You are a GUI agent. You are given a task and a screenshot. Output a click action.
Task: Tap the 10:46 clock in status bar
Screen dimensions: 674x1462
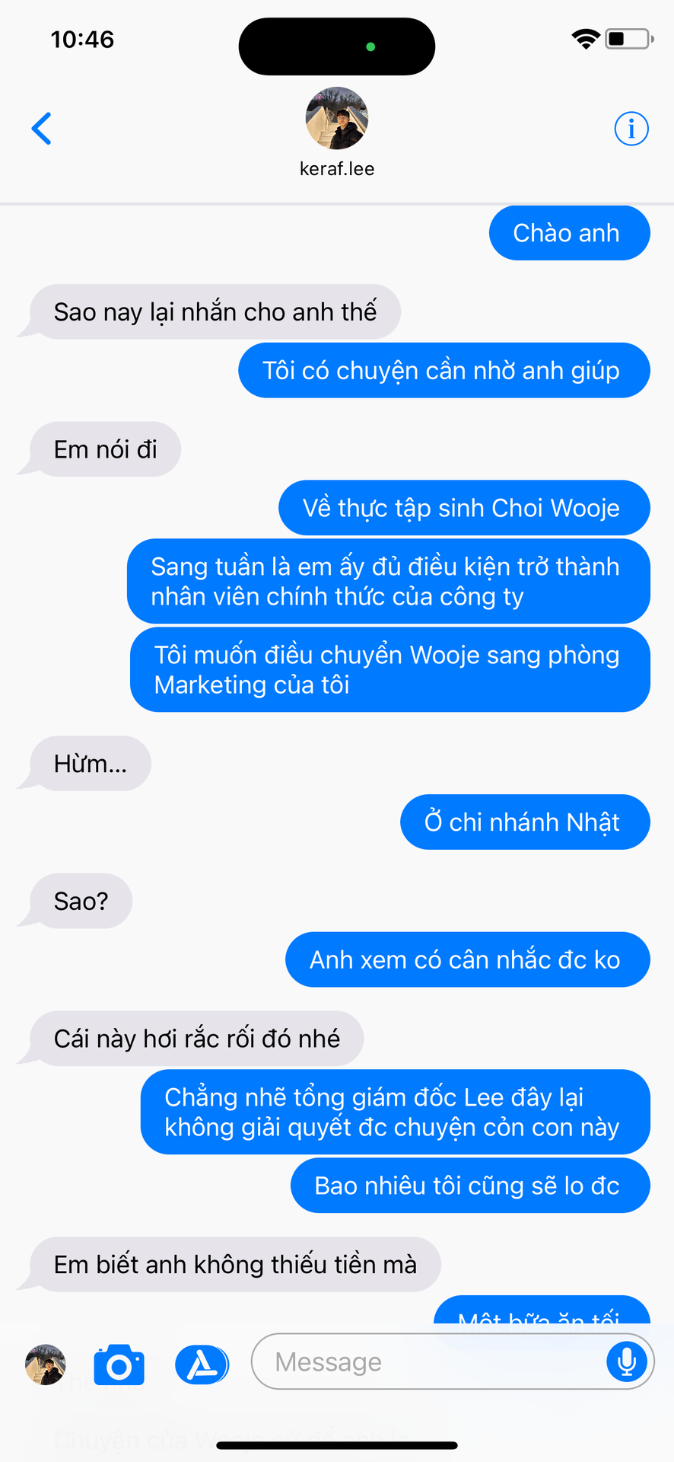point(82,39)
